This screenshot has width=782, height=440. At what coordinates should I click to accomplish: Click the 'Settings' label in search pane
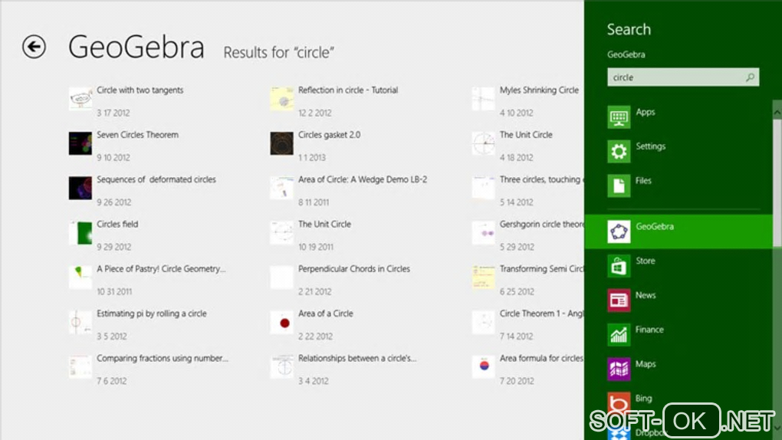tap(650, 146)
